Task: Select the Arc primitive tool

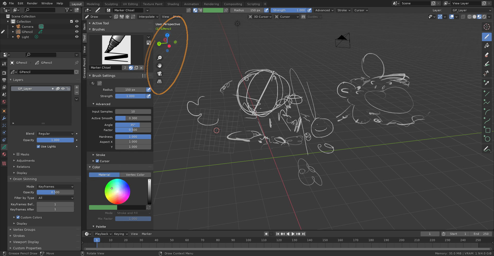Action: pyautogui.click(x=487, y=111)
